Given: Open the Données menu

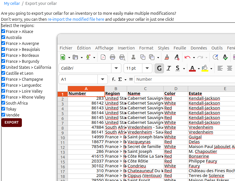Looking at the screenshot, I should tap(199, 48).
